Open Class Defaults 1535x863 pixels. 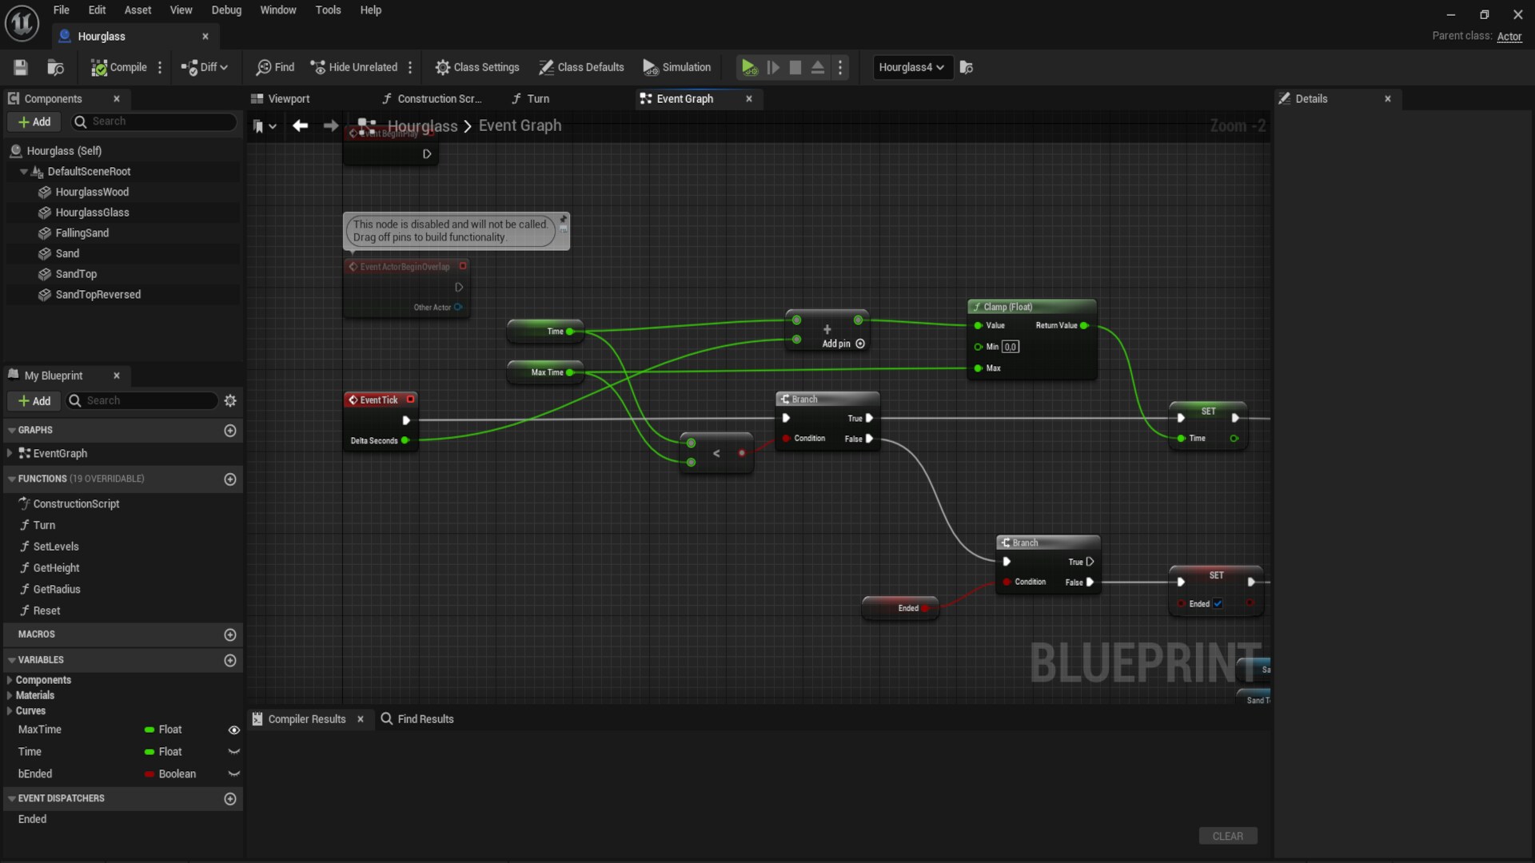(581, 67)
